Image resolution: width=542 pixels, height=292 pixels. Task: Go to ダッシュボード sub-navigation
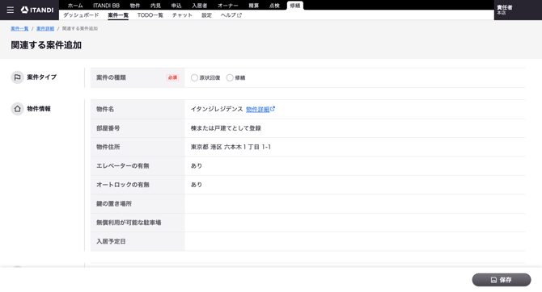pos(81,15)
